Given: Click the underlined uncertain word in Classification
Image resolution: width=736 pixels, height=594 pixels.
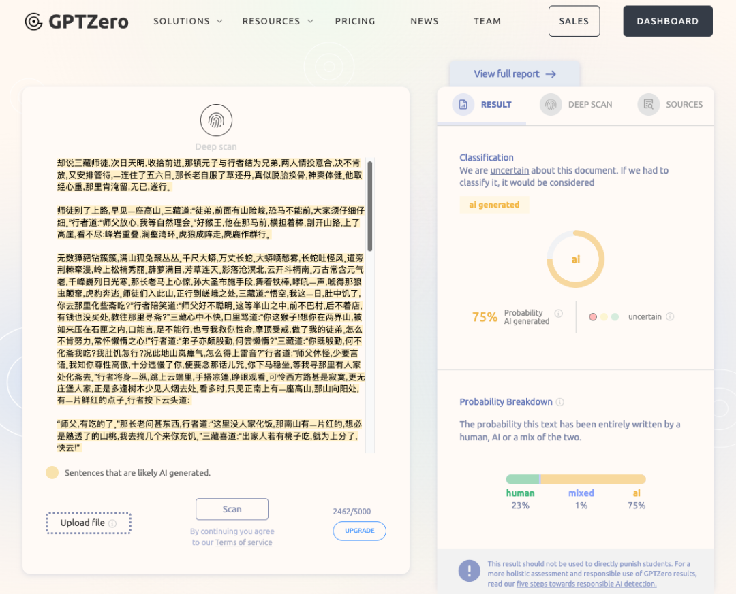Looking at the screenshot, I should (509, 171).
